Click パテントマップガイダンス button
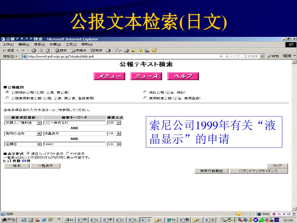 click(259, 171)
